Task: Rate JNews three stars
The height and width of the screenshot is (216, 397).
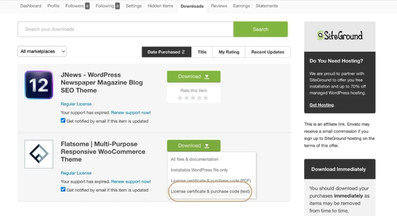Action: click(x=193, y=98)
